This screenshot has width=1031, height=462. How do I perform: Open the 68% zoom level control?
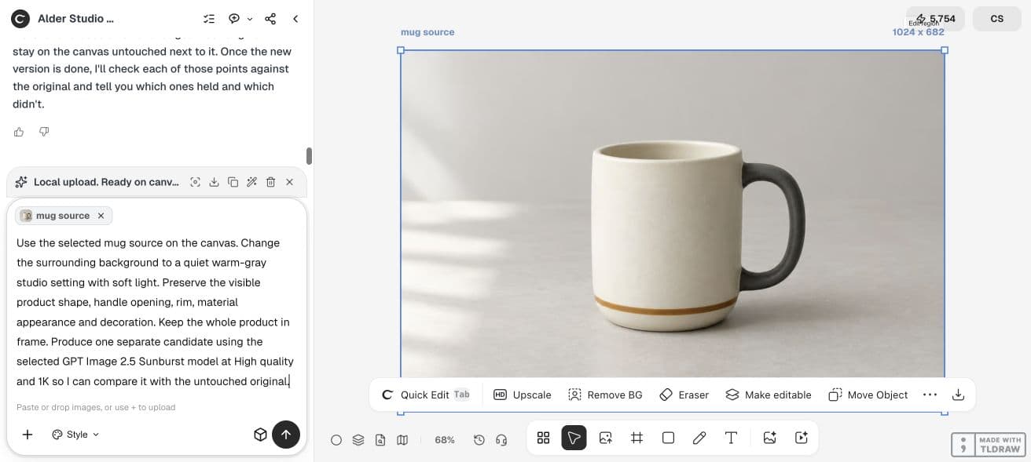coord(445,440)
